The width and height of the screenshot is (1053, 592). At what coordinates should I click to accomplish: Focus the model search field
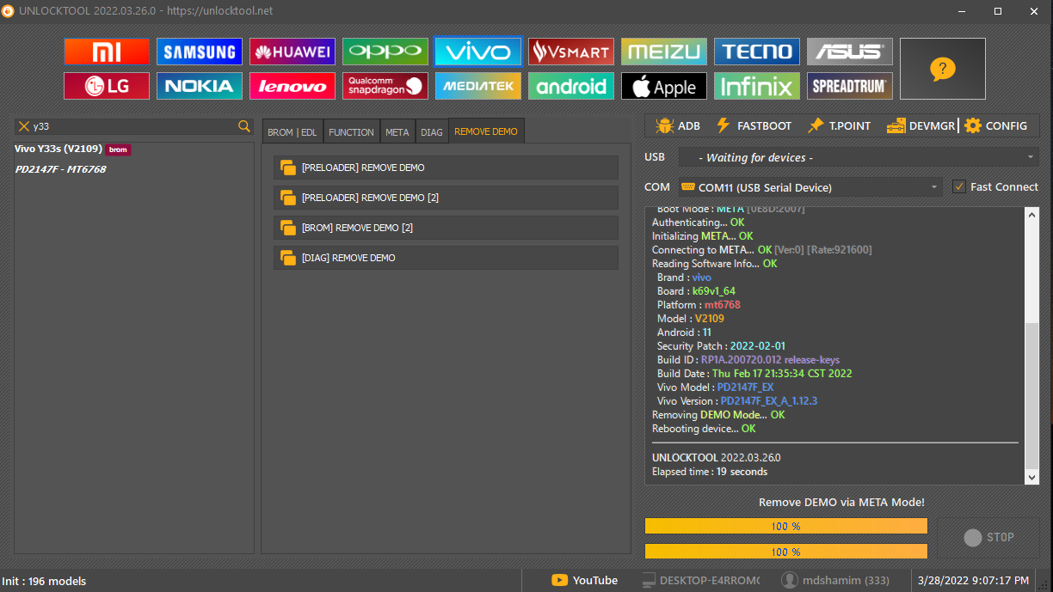133,126
